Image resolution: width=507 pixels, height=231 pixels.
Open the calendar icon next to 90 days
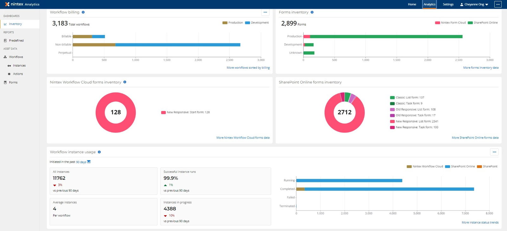[x=89, y=162]
